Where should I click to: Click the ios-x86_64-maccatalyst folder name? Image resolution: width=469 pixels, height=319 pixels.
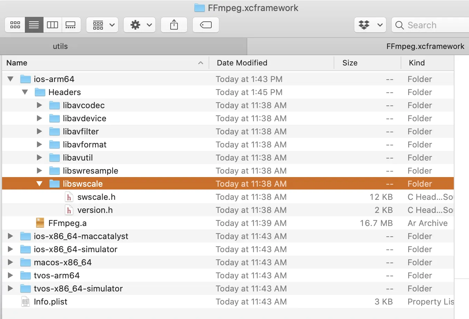[81, 236]
